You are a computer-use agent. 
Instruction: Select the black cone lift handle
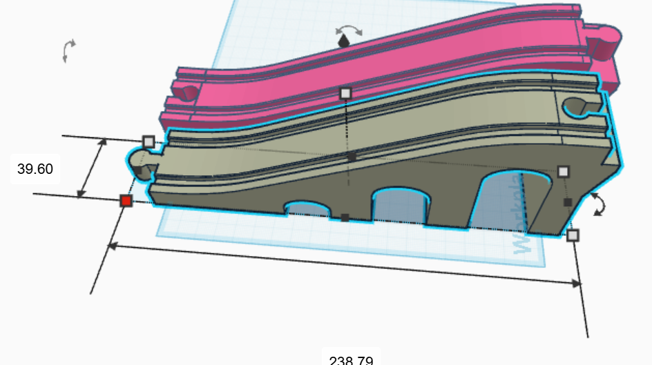[x=344, y=41]
